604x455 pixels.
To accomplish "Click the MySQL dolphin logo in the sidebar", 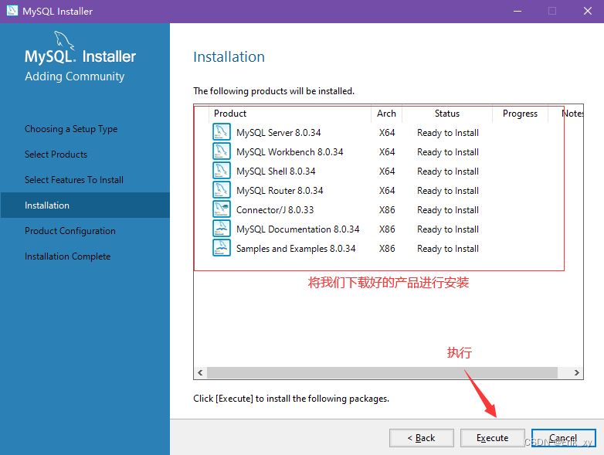I will point(63,40).
